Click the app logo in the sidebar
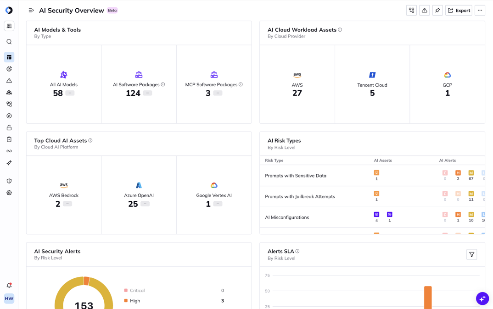Viewport: 493px width, 309px height. point(9,11)
